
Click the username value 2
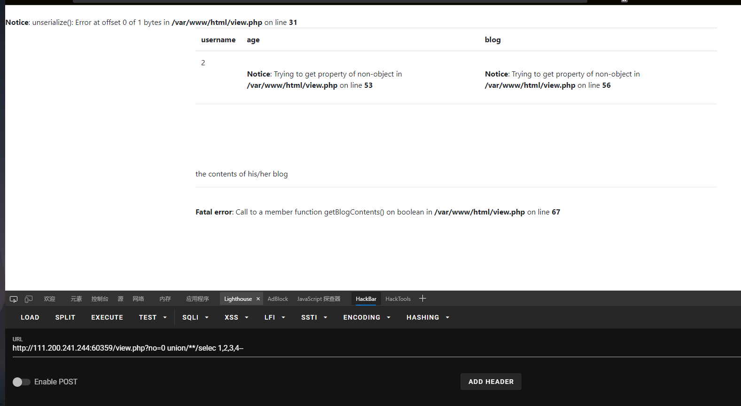point(203,63)
